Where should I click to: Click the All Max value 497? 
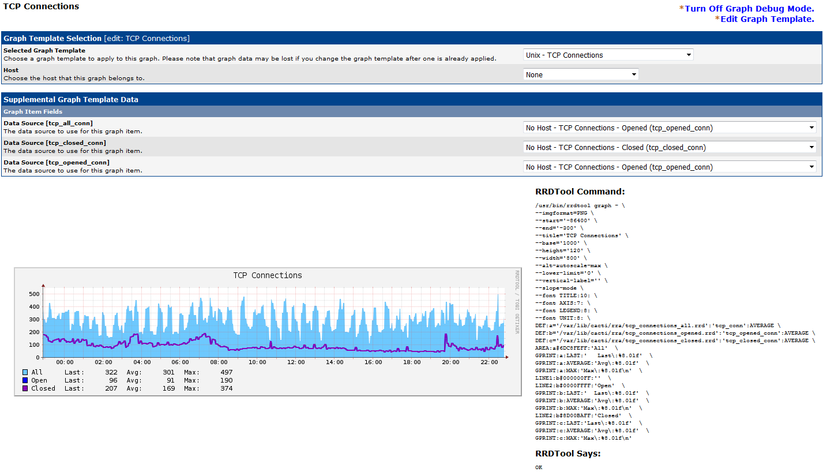(227, 372)
